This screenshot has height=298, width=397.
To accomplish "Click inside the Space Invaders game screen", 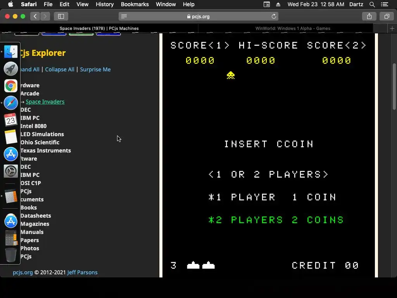I will pyautogui.click(x=268, y=155).
